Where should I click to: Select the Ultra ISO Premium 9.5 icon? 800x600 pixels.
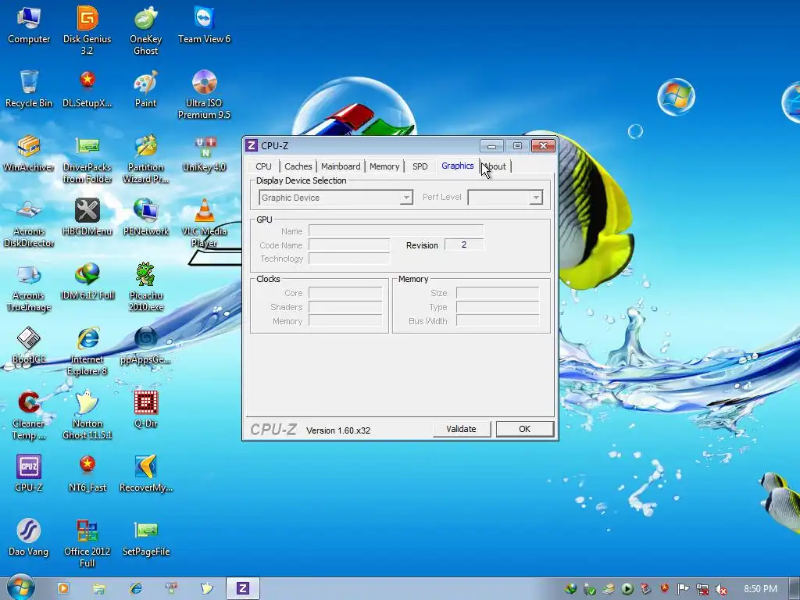coord(204,94)
